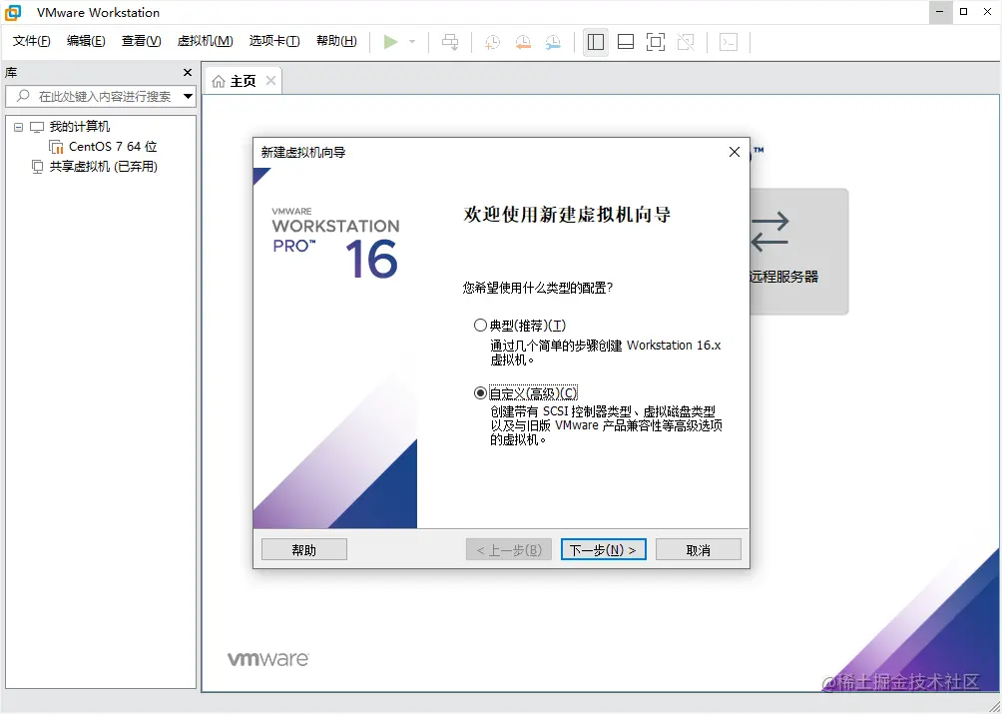The width and height of the screenshot is (1002, 714).
Task: Collapse the 我的计算机 tree node
Action: point(19,127)
